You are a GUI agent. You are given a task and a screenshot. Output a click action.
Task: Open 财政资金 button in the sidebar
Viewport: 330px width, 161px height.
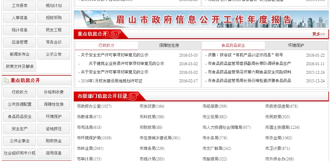click(54, 141)
